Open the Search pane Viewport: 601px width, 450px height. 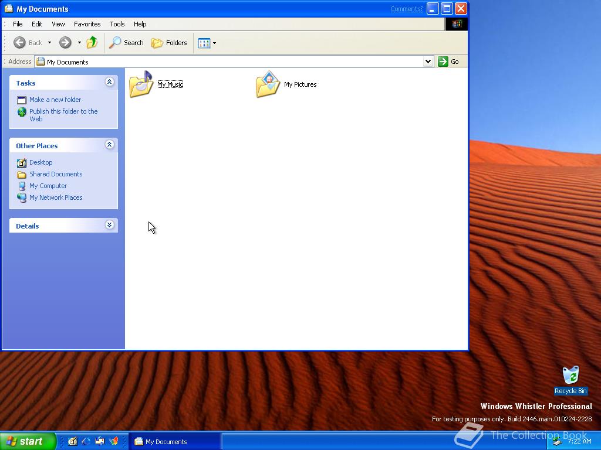(x=126, y=42)
